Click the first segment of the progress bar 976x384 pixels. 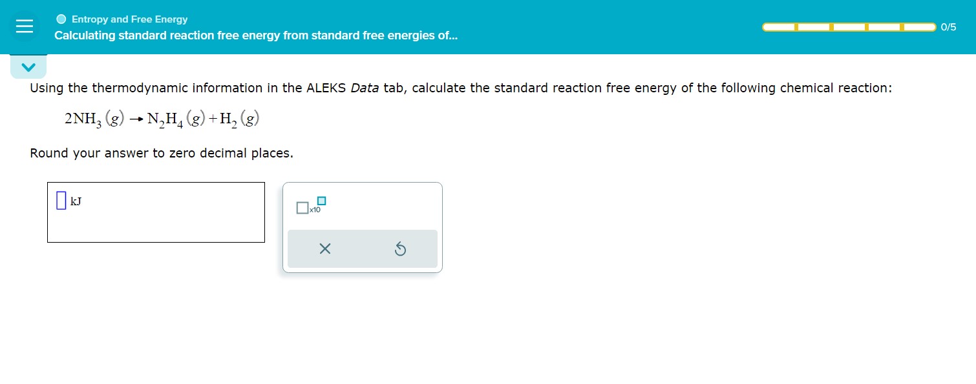(x=780, y=27)
